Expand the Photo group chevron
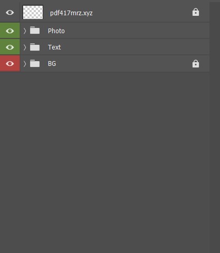Image resolution: width=220 pixels, height=253 pixels. click(25, 31)
